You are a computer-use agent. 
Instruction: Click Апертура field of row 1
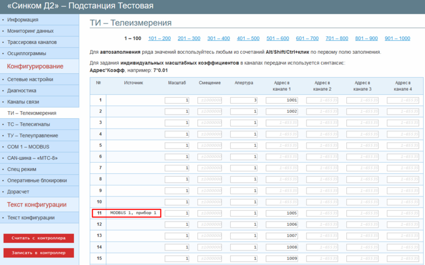point(244,100)
